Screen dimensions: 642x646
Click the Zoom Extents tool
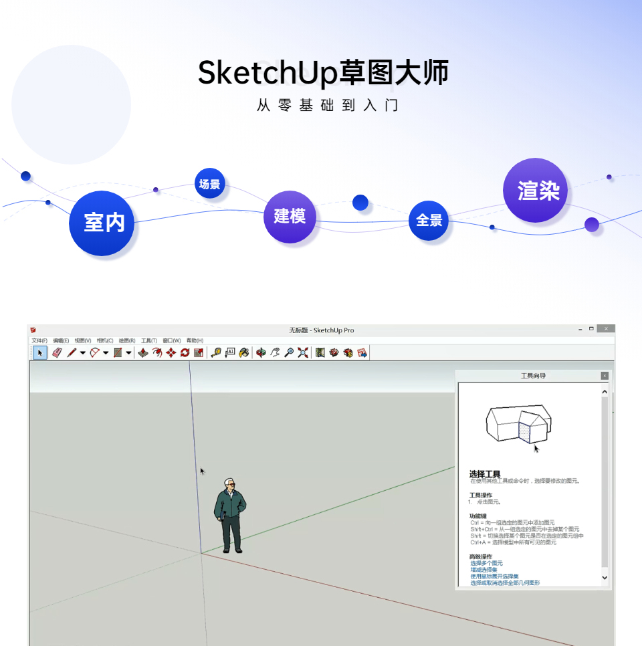click(x=303, y=352)
